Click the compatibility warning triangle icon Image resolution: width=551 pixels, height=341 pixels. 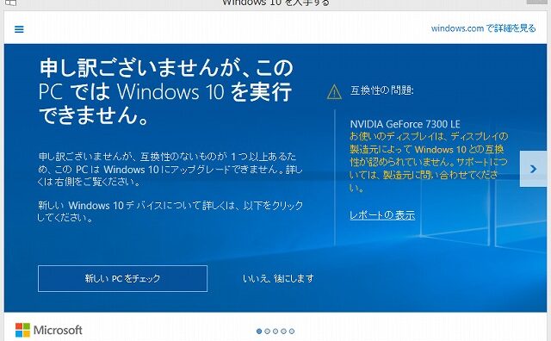point(334,92)
